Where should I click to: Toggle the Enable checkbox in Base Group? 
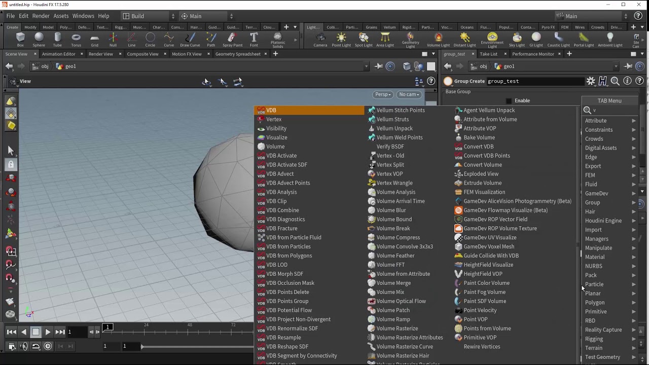coord(509,101)
